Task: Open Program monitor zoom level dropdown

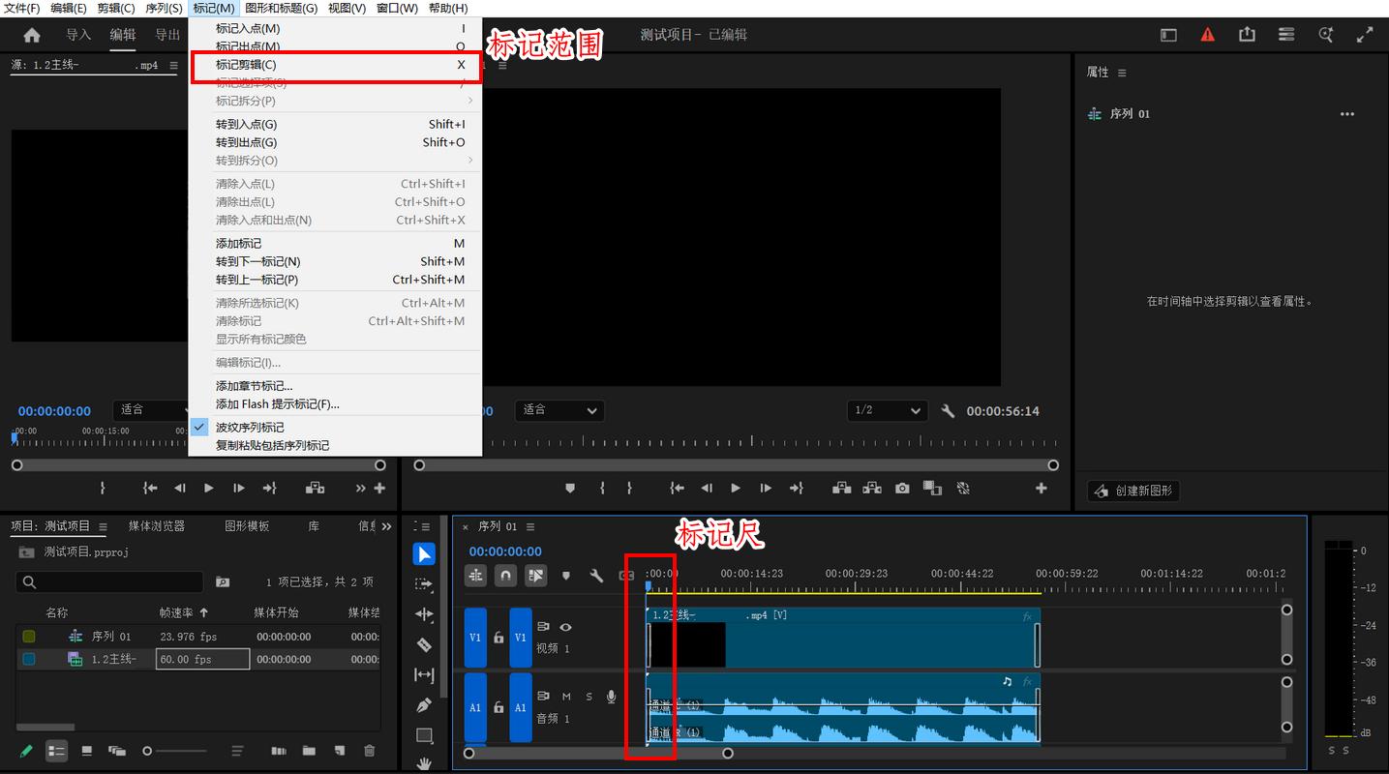Action: (x=559, y=410)
